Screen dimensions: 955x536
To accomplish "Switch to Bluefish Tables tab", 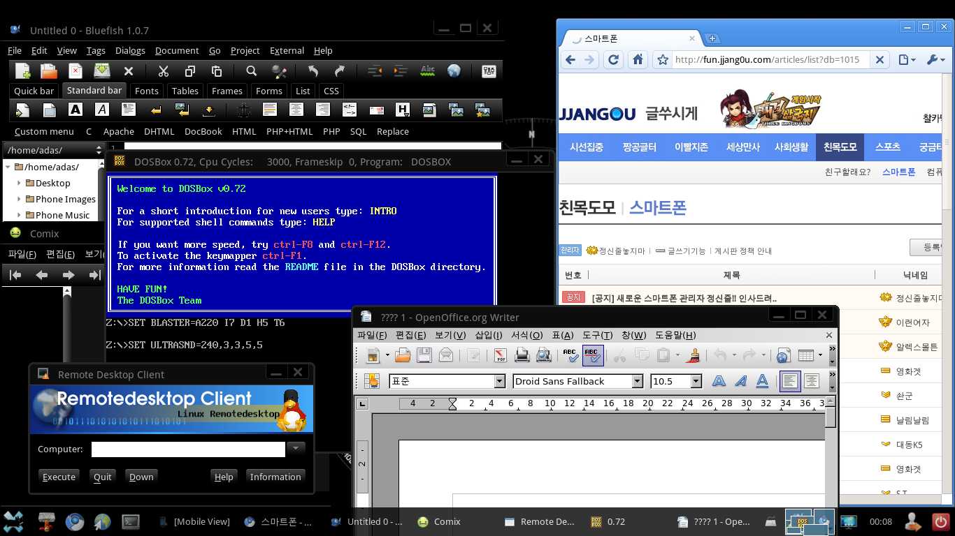I will 185,91.
